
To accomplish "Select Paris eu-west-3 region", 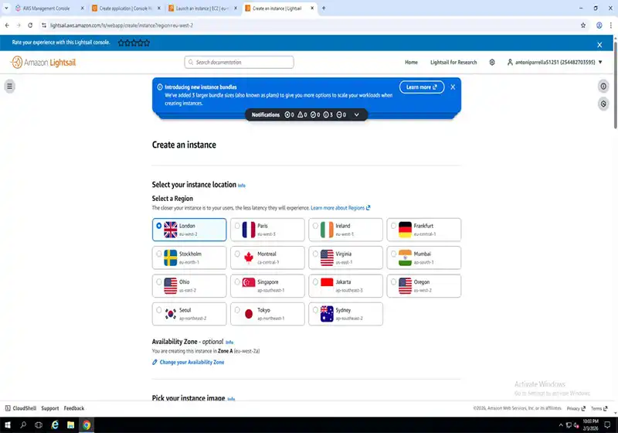I will (x=267, y=230).
